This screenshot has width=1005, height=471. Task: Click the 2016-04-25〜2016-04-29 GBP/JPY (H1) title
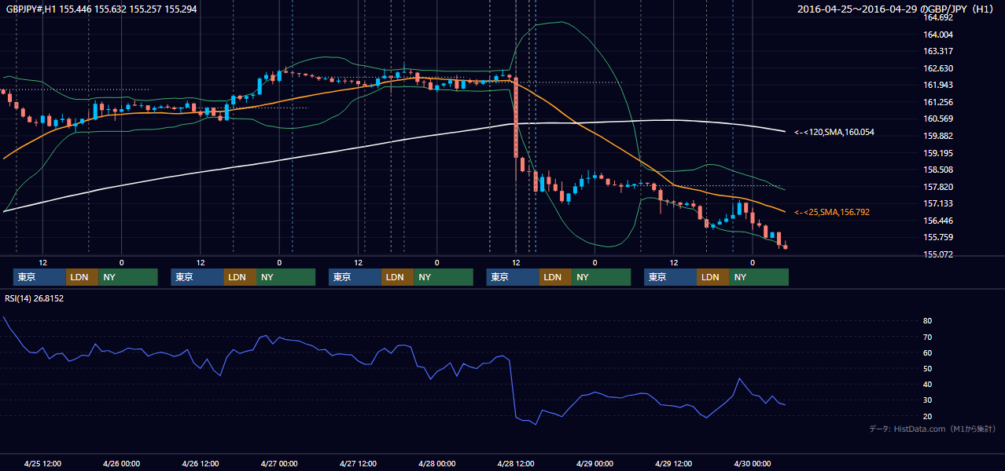[896, 9]
